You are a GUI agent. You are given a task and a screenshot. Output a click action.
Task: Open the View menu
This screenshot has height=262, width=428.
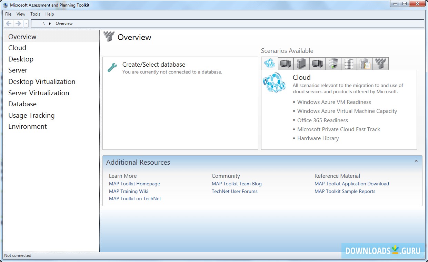click(21, 14)
